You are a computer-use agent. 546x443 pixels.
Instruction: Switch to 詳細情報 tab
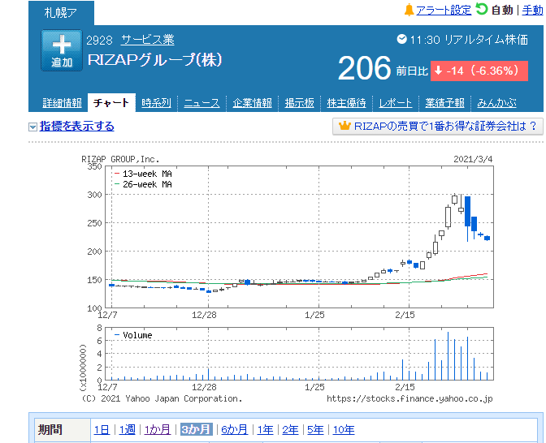(x=62, y=103)
